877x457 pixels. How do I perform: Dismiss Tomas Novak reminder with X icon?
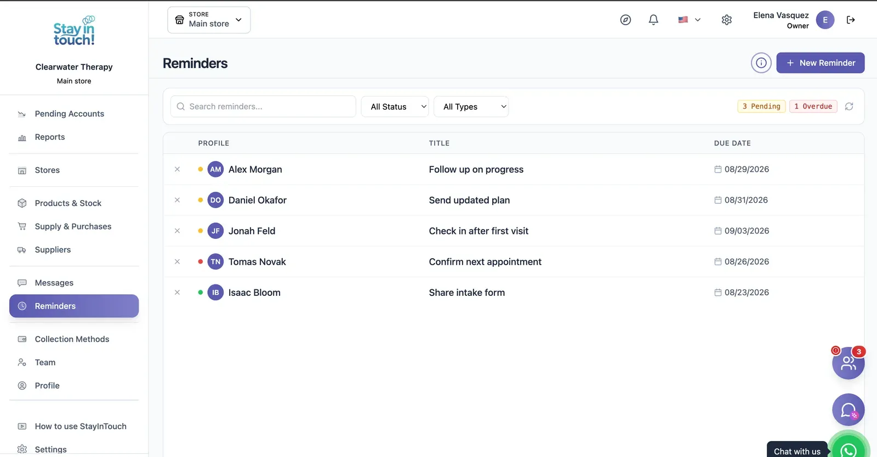pyautogui.click(x=177, y=262)
